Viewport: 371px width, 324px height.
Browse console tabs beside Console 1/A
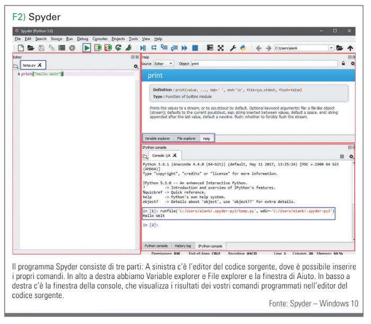tap(145, 157)
